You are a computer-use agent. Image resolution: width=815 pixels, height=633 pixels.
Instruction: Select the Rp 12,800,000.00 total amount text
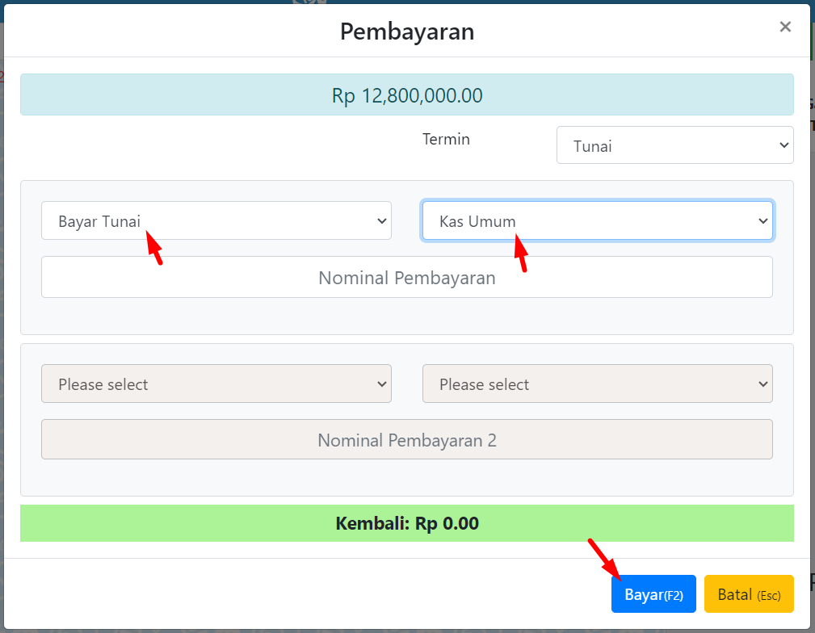pyautogui.click(x=407, y=95)
